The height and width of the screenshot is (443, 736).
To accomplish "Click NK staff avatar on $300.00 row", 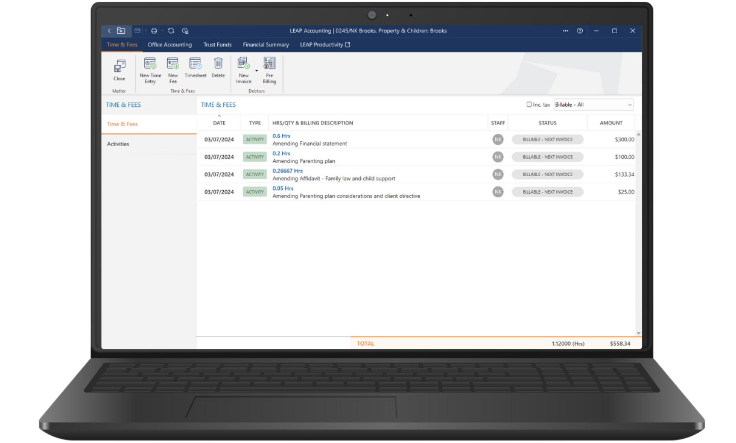I will pos(498,139).
